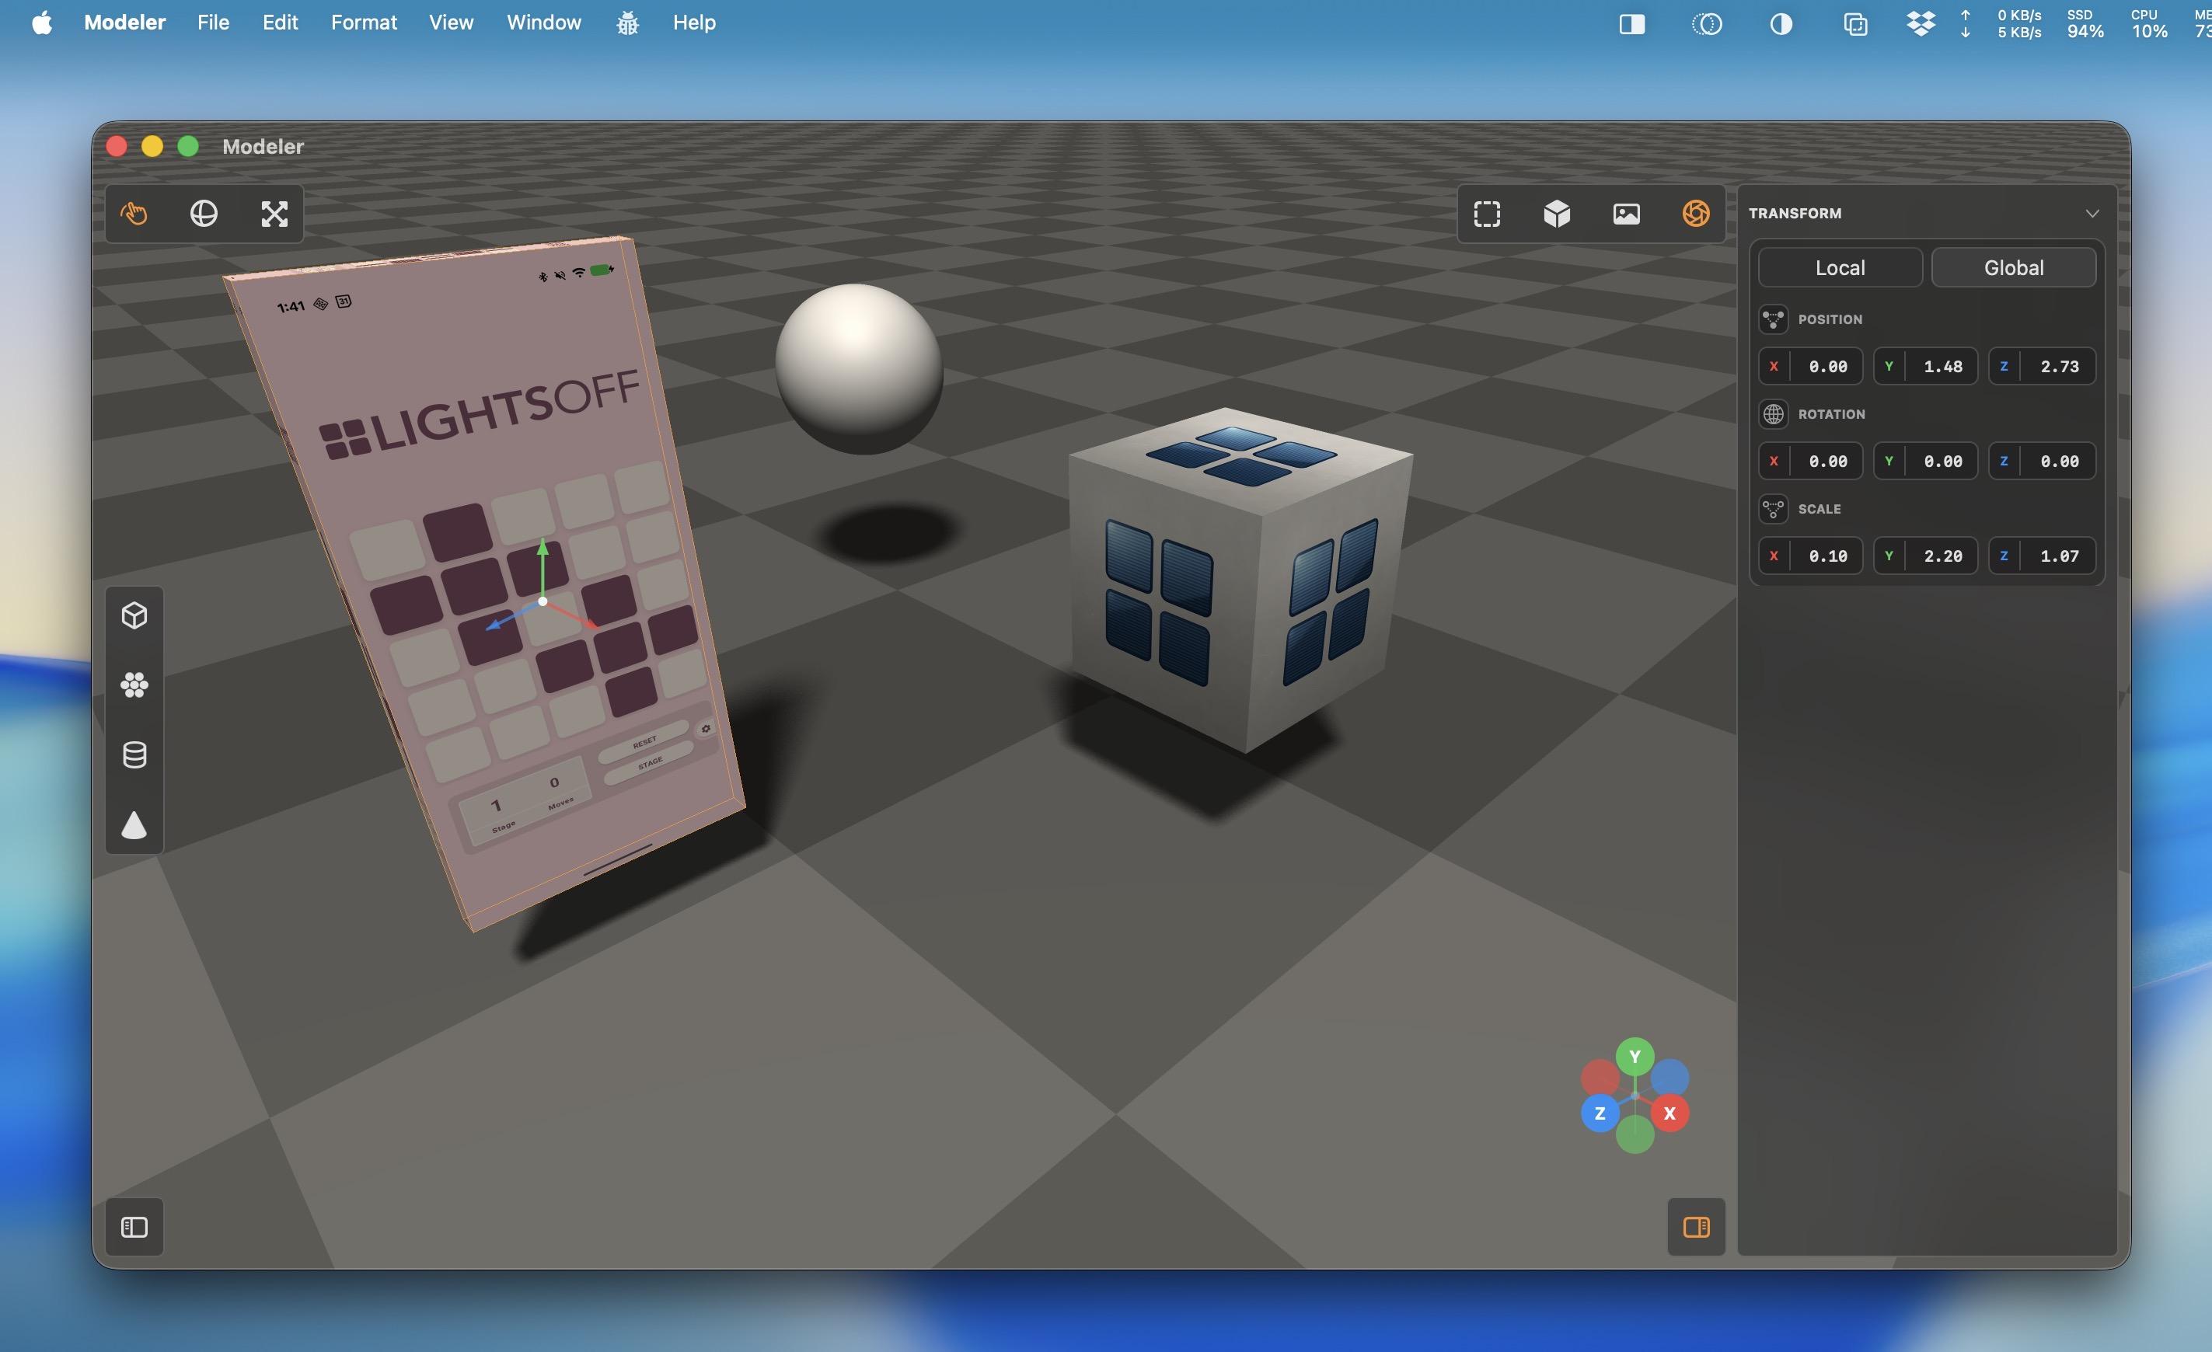
Task: Add a cylinder primitive from sidebar
Action: 134,755
